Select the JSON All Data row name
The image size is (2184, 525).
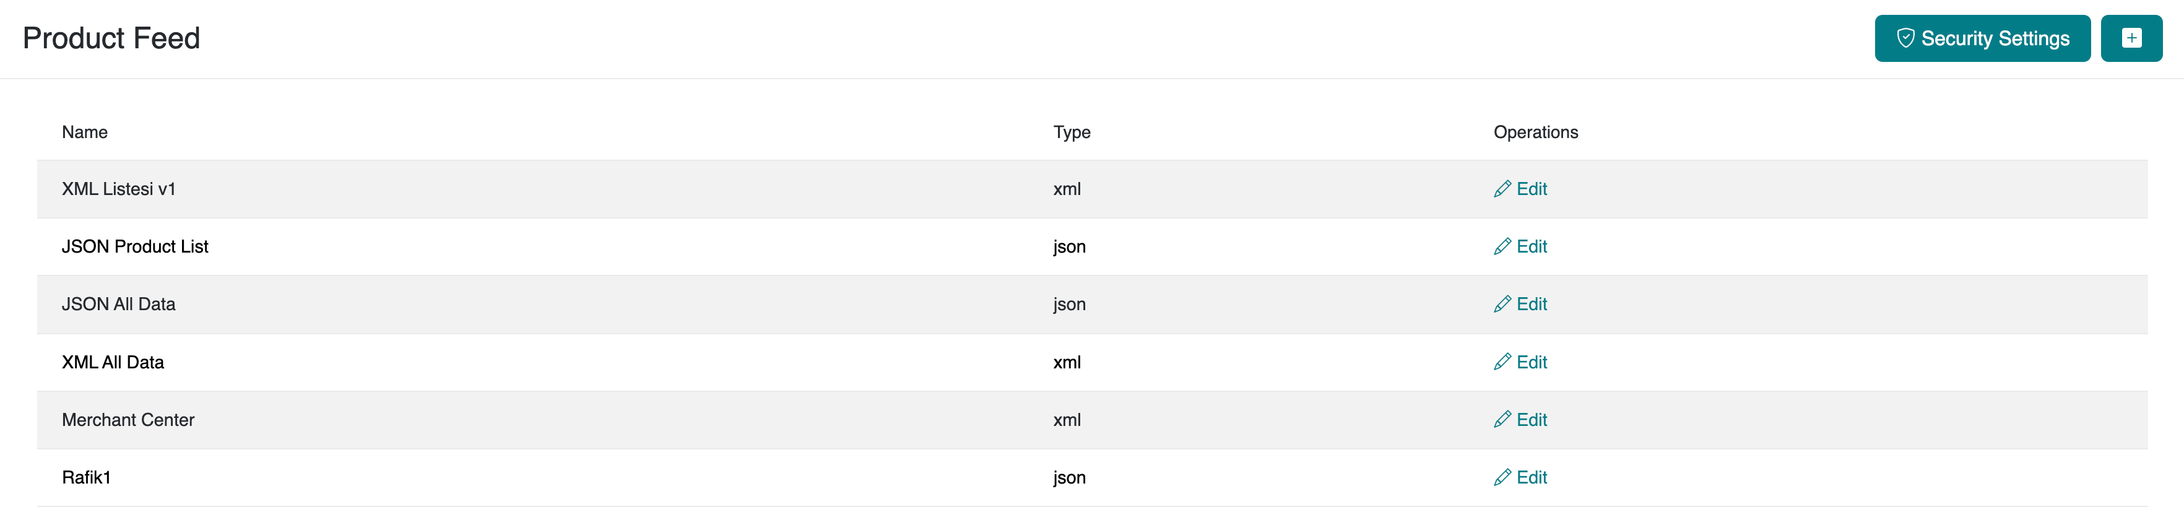tap(119, 305)
